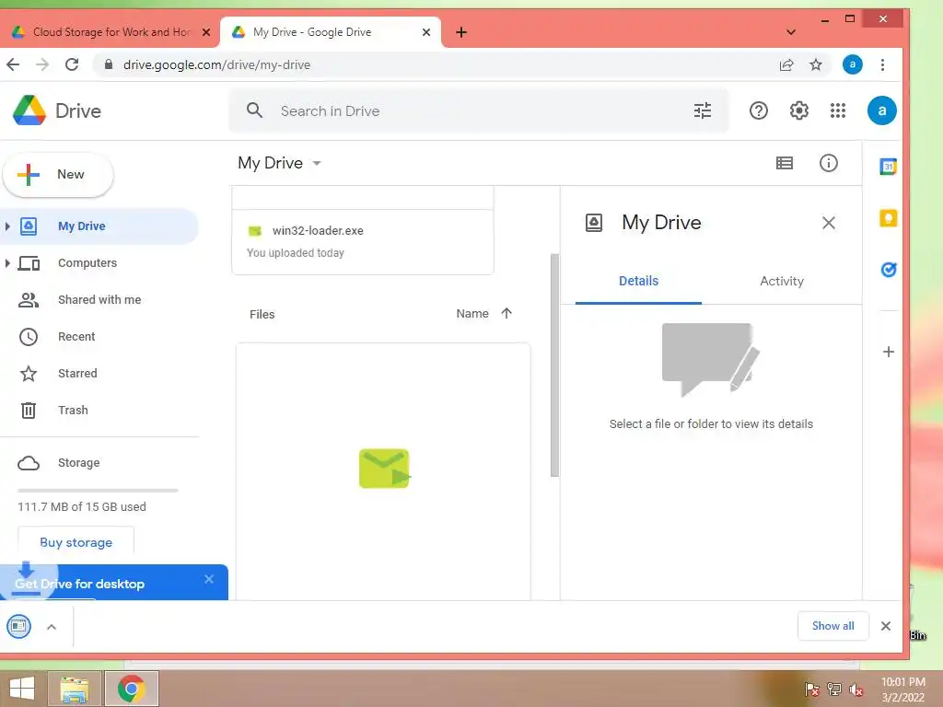This screenshot has width=943, height=707.
Task: Open a new browser tab
Action: (x=461, y=32)
